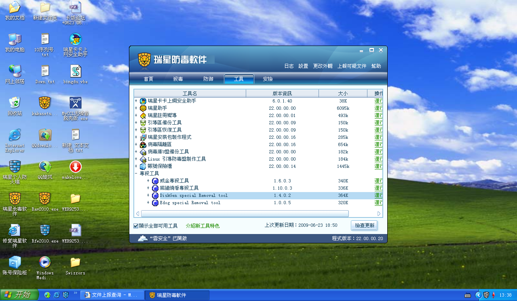Click the 引導區恢復工具 shield icon
The height and width of the screenshot is (301, 517).
(x=143, y=130)
